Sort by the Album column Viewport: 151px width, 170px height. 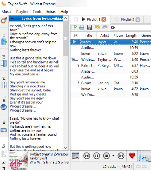click(x=118, y=35)
